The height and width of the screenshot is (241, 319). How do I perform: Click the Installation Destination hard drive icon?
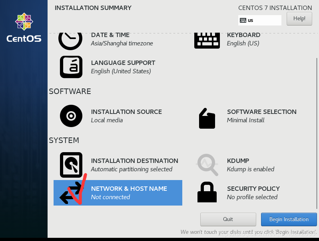click(x=71, y=165)
